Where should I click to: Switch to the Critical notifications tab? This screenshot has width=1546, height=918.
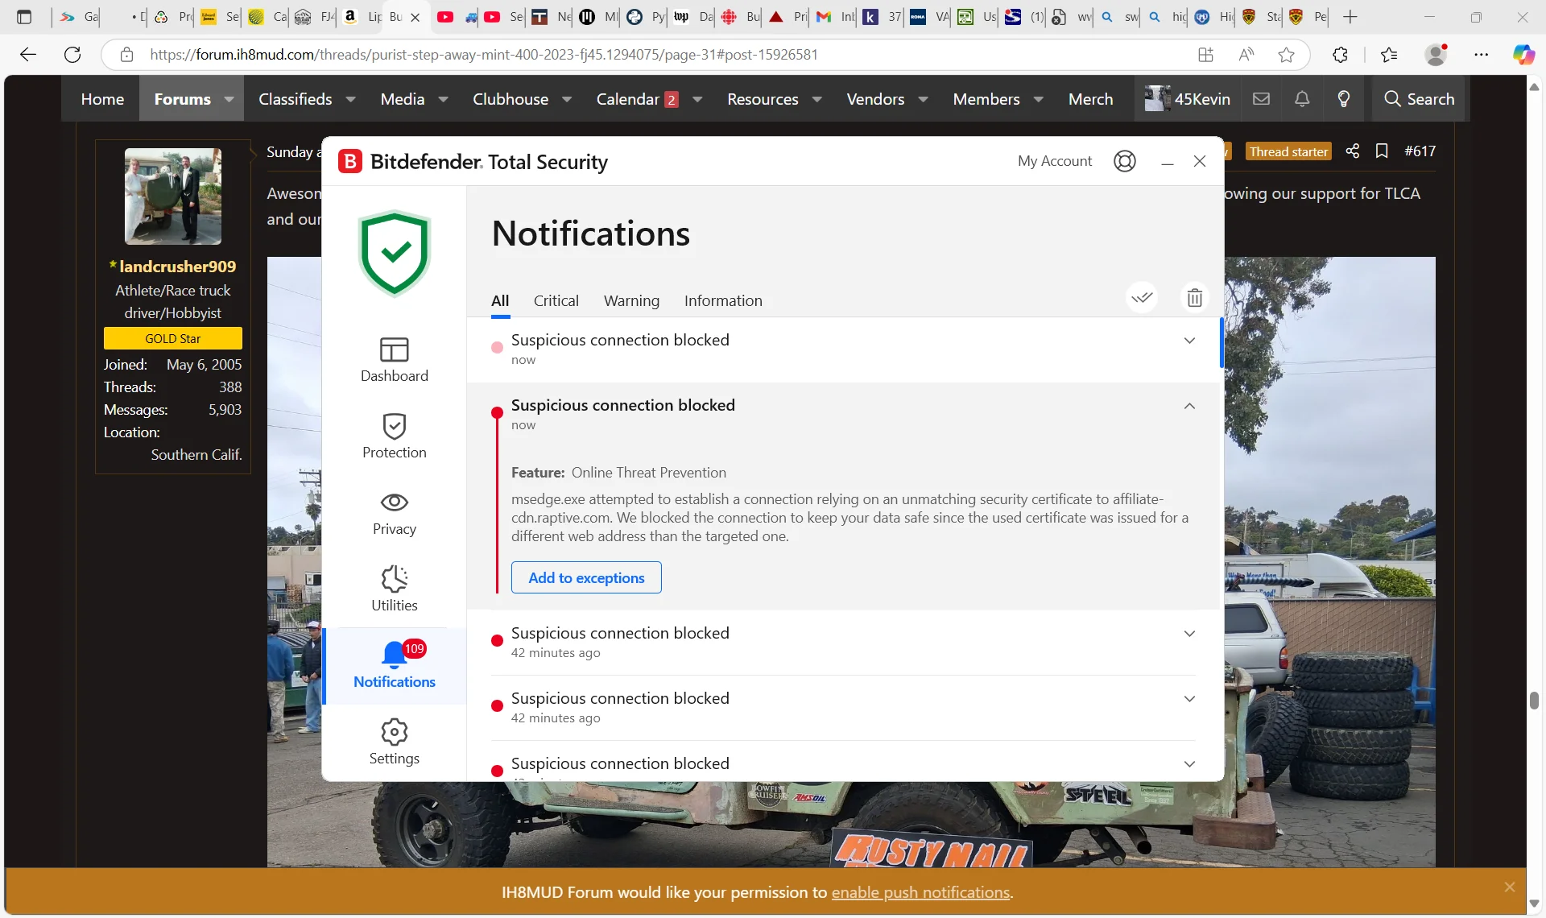[556, 300]
